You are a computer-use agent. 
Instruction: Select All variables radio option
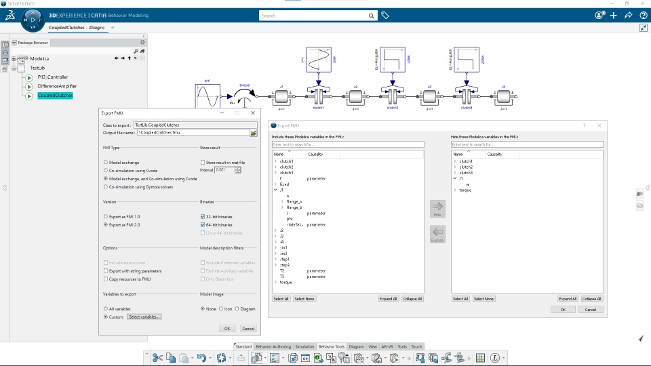106,309
